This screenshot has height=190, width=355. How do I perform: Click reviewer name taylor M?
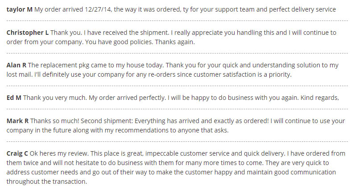pyautogui.click(x=20, y=9)
